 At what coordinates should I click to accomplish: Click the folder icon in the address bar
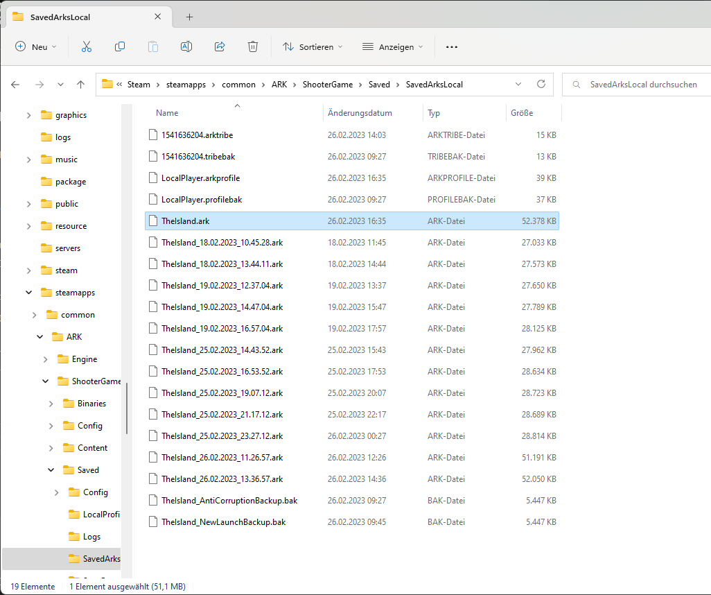pyautogui.click(x=107, y=84)
